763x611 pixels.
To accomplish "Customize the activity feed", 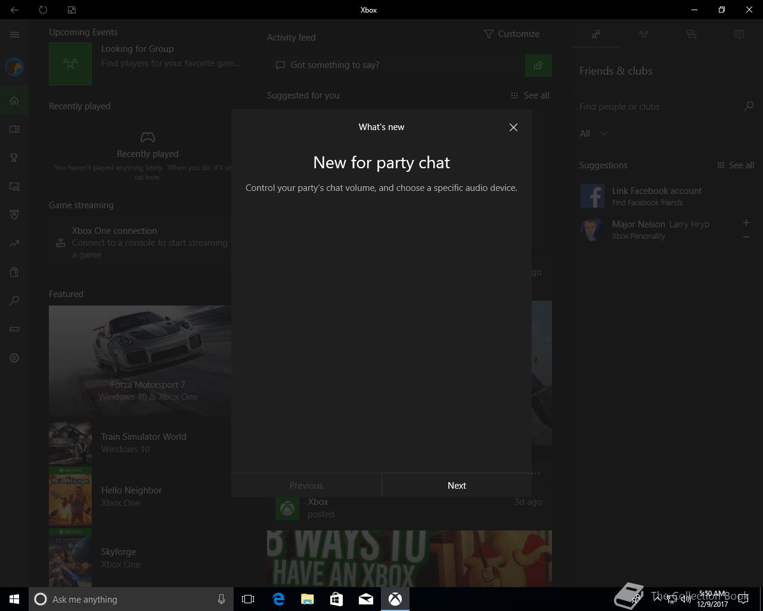I will (511, 34).
